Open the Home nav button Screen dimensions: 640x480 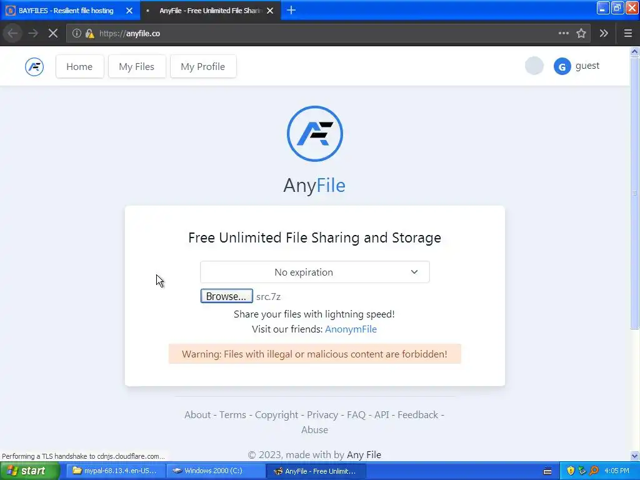pos(79,66)
